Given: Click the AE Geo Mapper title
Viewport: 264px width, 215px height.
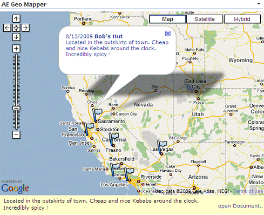Looking at the screenshot, I should [24, 4].
